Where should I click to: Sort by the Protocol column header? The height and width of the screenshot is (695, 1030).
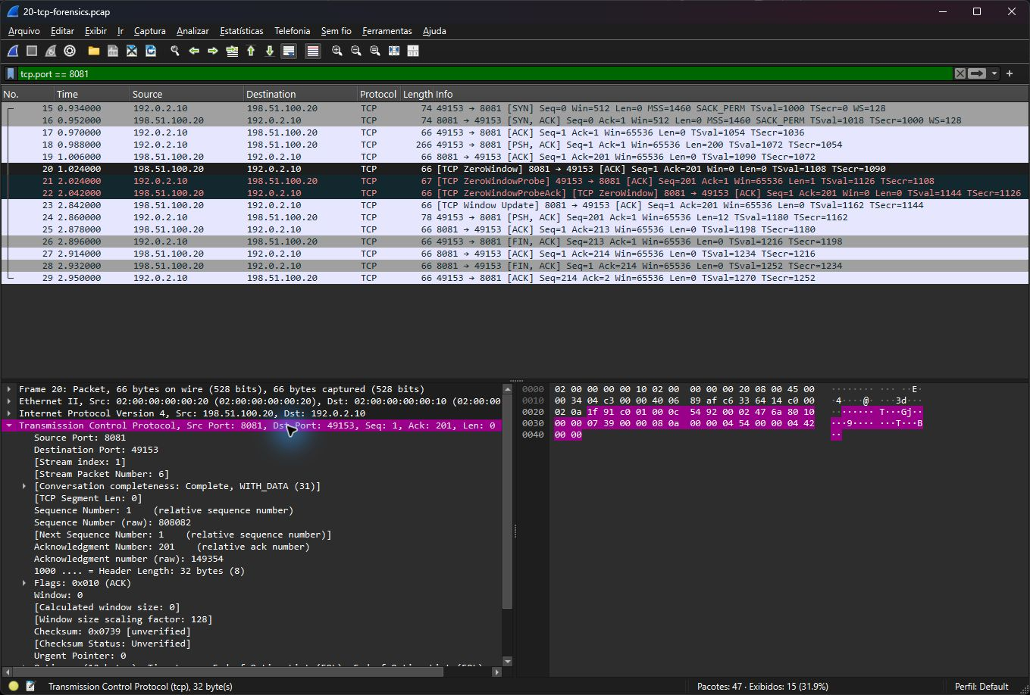pos(378,94)
